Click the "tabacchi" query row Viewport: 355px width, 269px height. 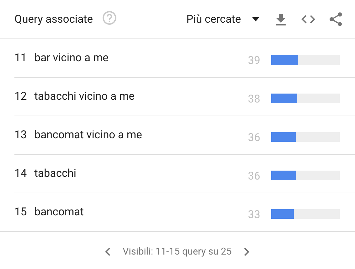pyautogui.click(x=55, y=173)
